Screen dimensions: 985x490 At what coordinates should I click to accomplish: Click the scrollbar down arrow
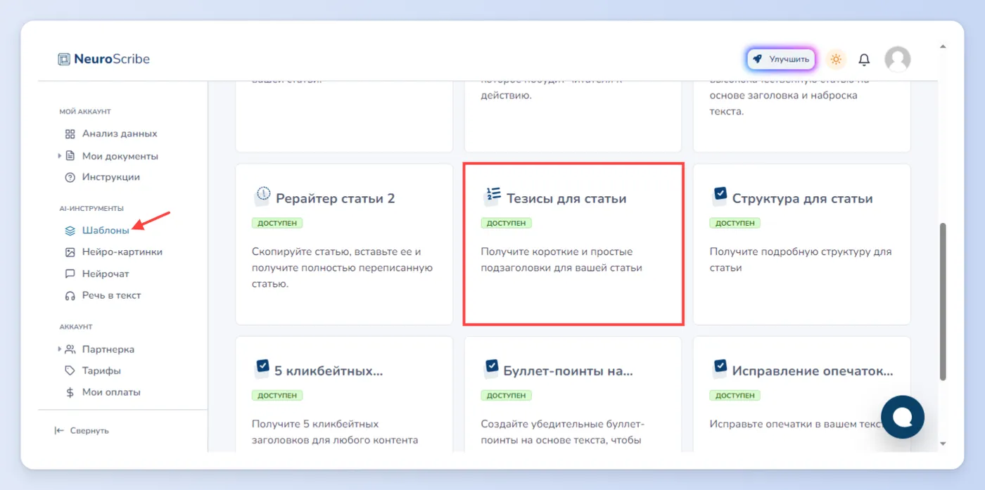(943, 444)
